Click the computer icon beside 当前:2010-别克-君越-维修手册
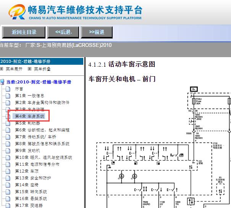The width and height of the screenshot is (231, 208). (2, 82)
